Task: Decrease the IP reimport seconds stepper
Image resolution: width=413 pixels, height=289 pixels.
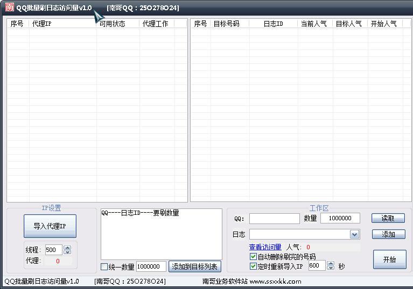Action: click(x=331, y=268)
